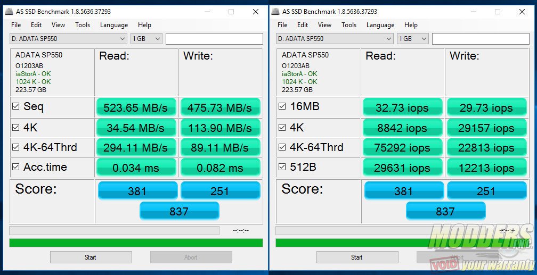Click write score 251 in left window

pyautogui.click(x=220, y=190)
